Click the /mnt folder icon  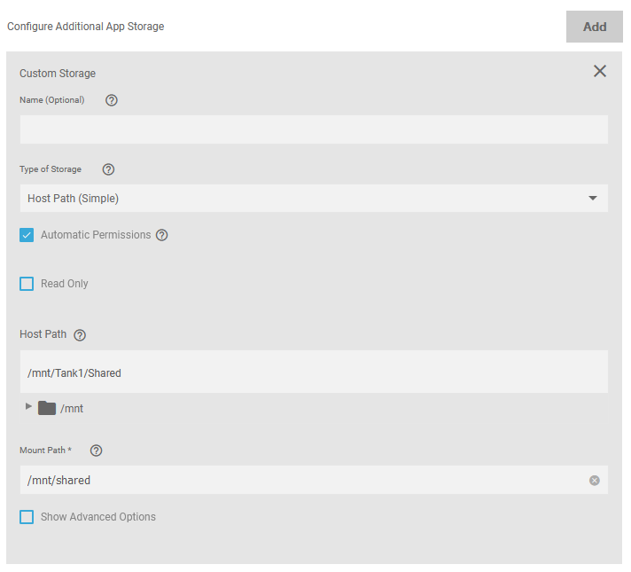point(47,408)
